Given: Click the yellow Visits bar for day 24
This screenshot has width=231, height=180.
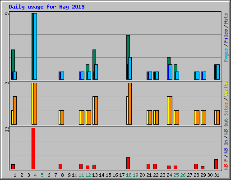Looking at the screenshot, I should (168, 110).
